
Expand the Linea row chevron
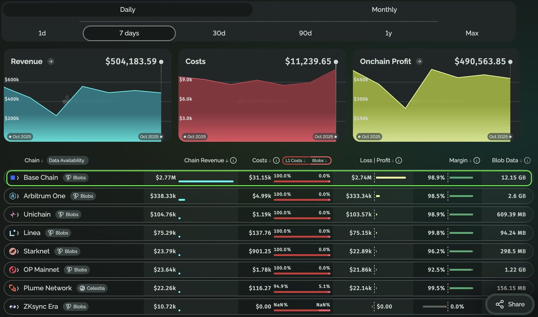tap(18, 233)
